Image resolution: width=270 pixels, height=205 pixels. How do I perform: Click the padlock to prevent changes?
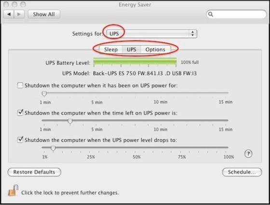pyautogui.click(x=13, y=191)
